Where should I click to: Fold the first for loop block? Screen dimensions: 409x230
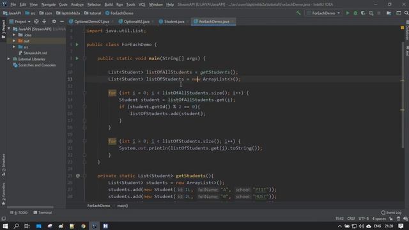[x=84, y=93]
